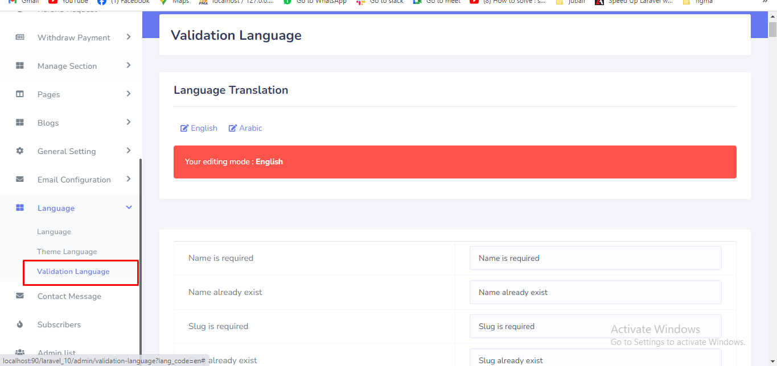Click the 'Name is required' input field
This screenshot has width=777, height=366.
click(595, 258)
